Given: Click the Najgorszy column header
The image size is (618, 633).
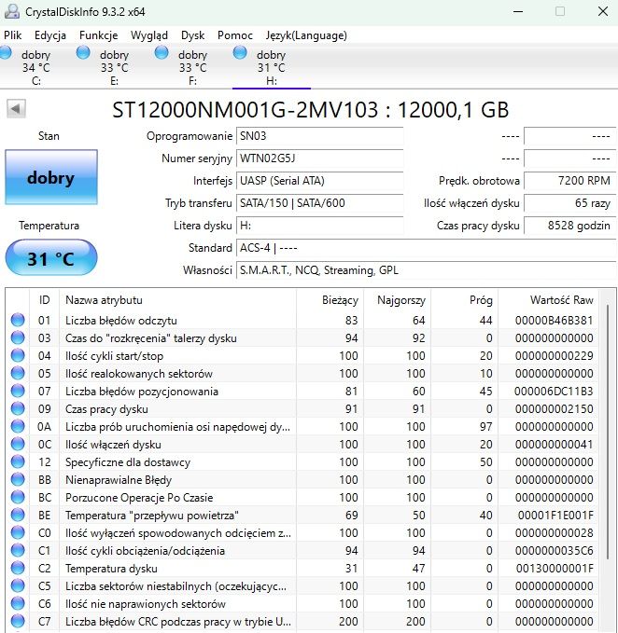Looking at the screenshot, I should tap(401, 300).
